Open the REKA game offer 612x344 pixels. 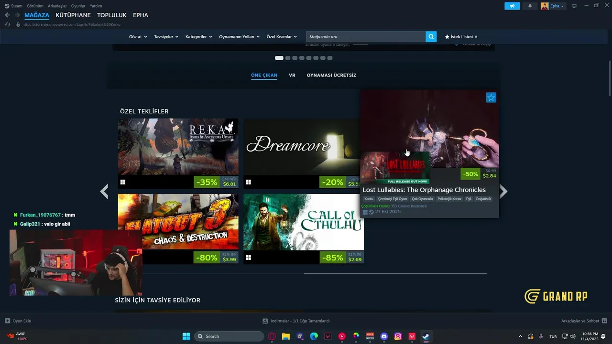click(x=178, y=153)
